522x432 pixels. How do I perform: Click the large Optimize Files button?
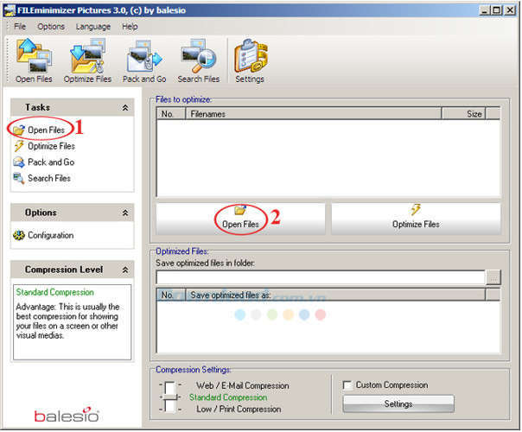pos(417,218)
